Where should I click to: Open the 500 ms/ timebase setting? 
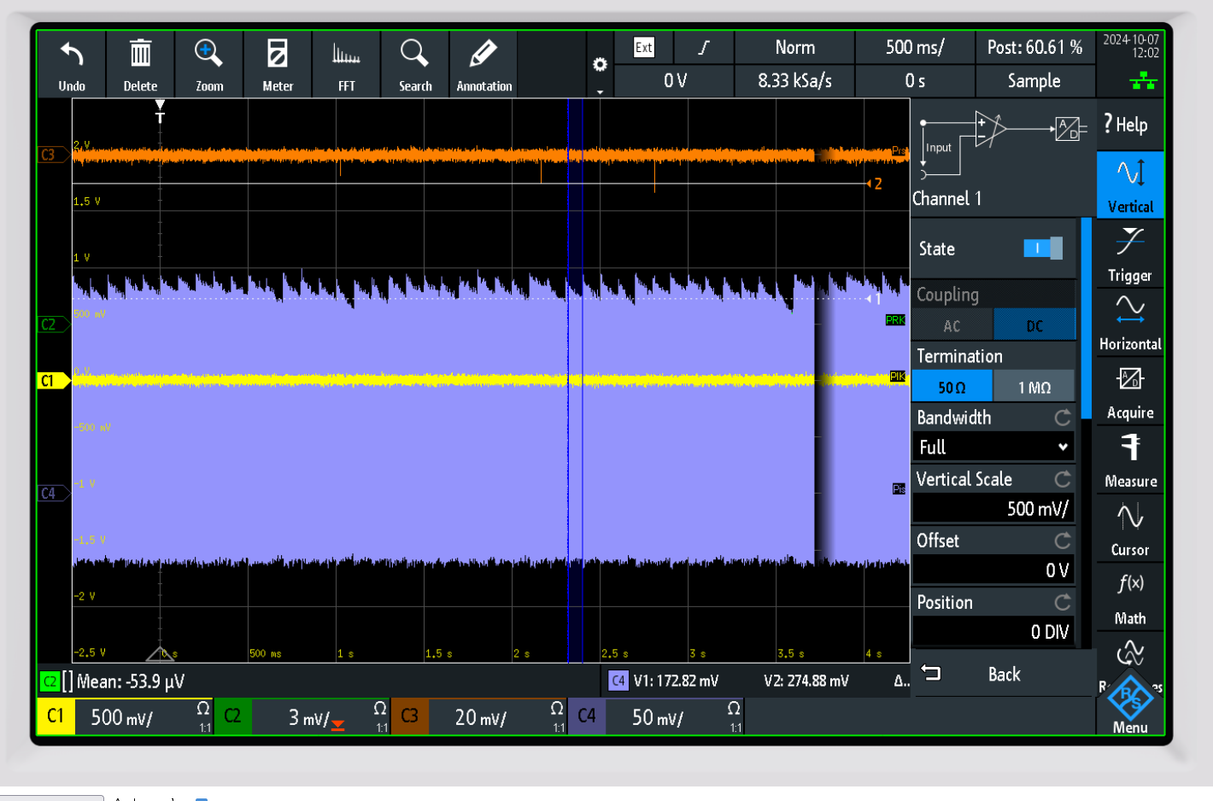pos(914,48)
